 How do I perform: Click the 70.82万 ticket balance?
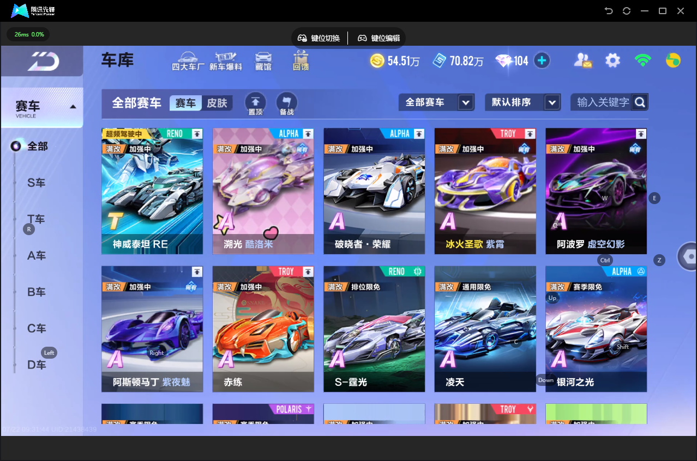466,61
